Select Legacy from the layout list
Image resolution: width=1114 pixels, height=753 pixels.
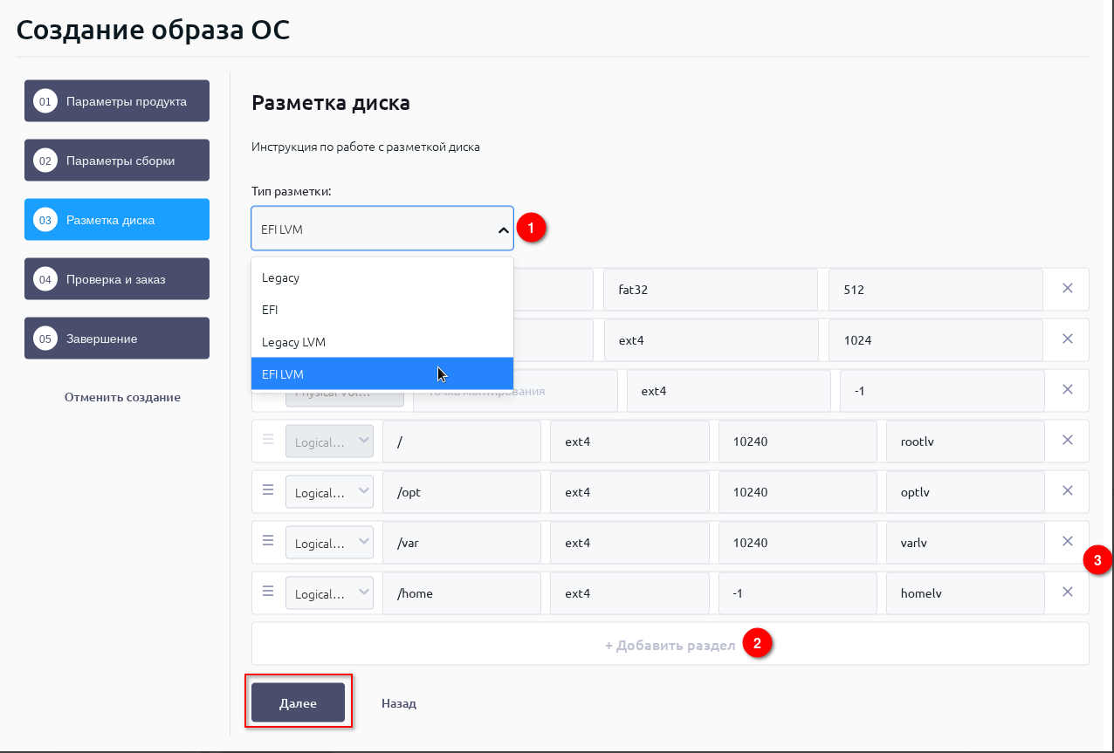(x=382, y=277)
